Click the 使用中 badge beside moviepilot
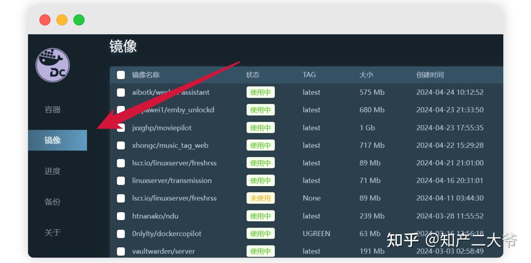The height and width of the screenshot is (263, 531). click(261, 128)
